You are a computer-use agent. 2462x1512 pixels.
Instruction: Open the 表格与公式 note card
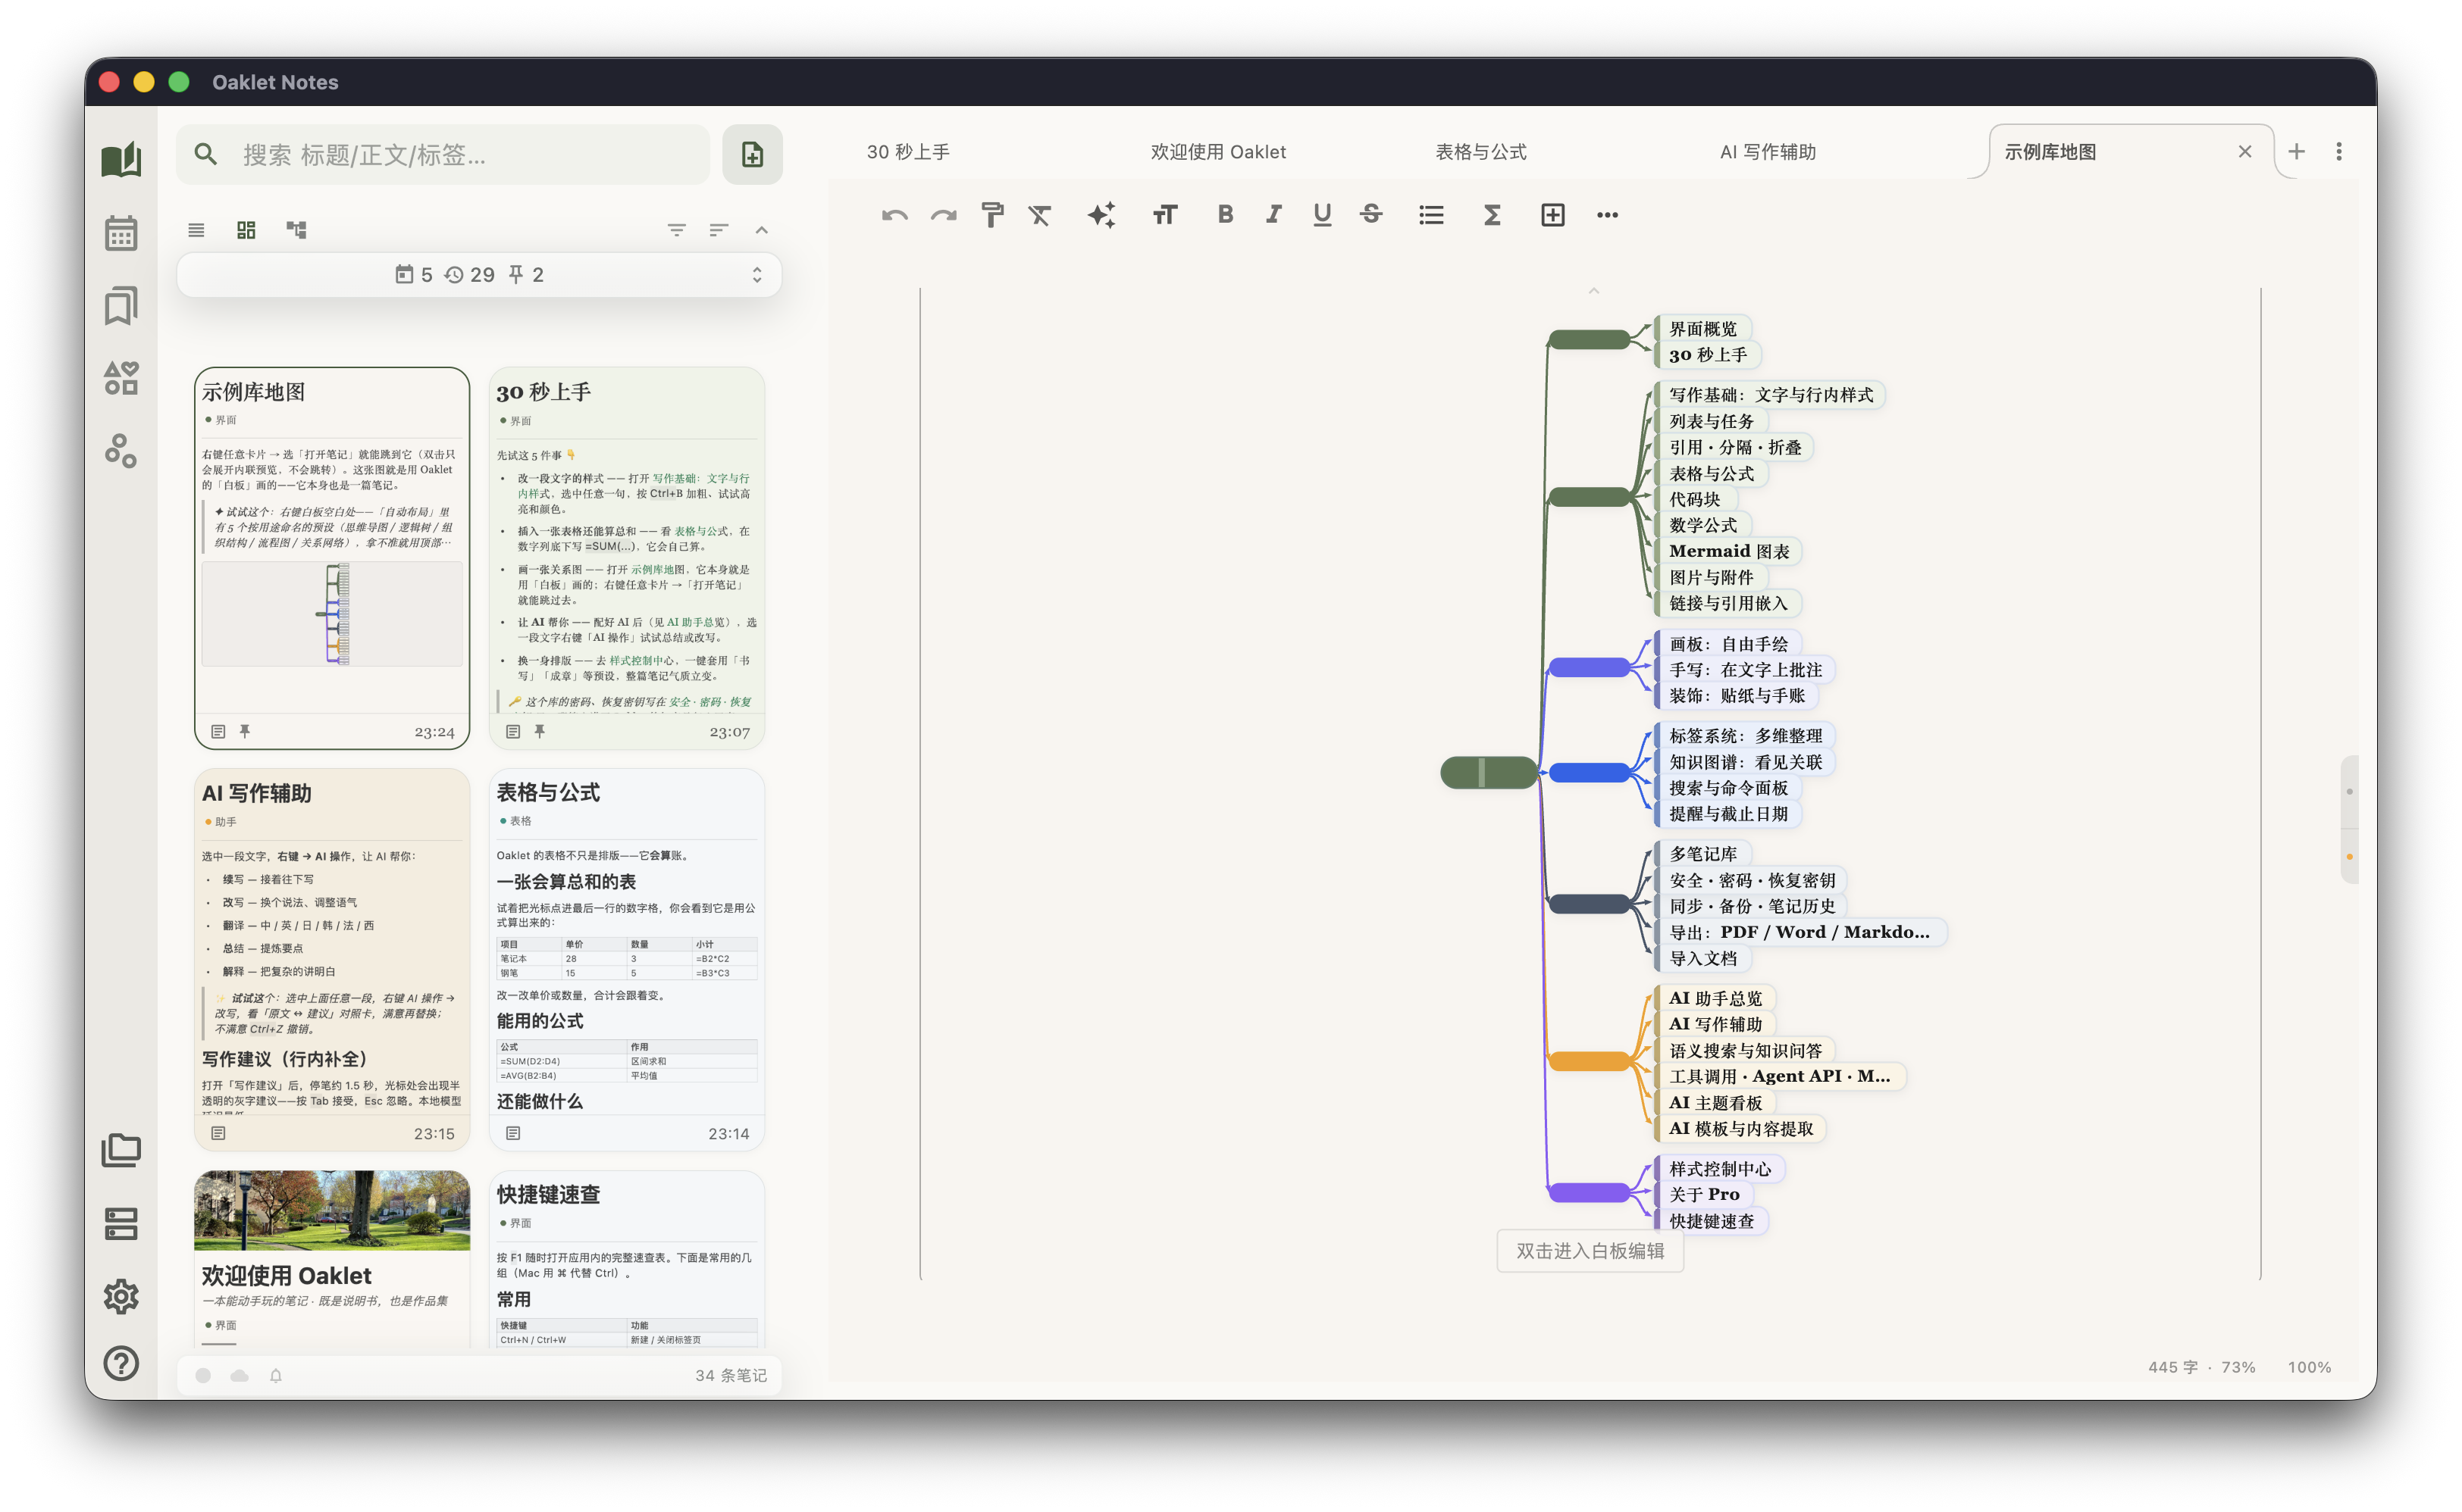(626, 960)
